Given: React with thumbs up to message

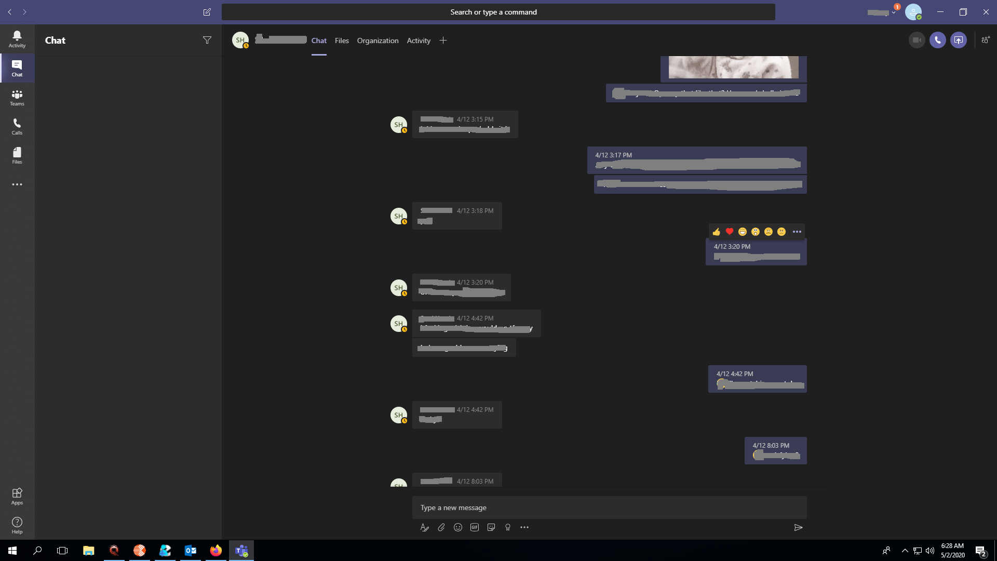Looking at the screenshot, I should click(717, 232).
